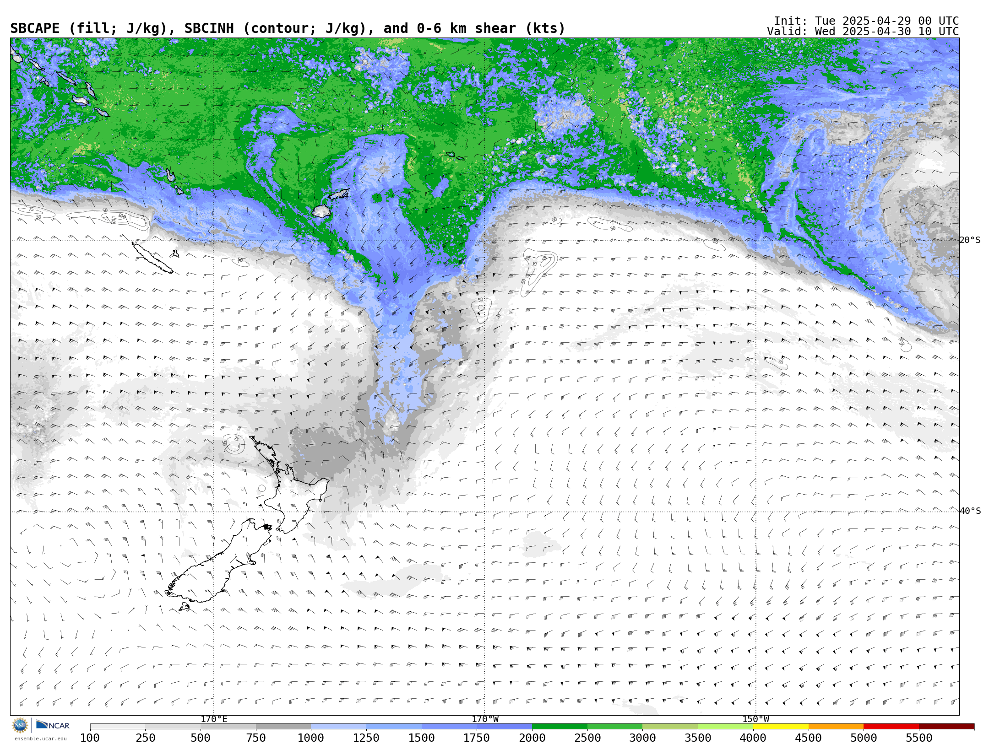Click the 170°W longitude label

(485, 719)
